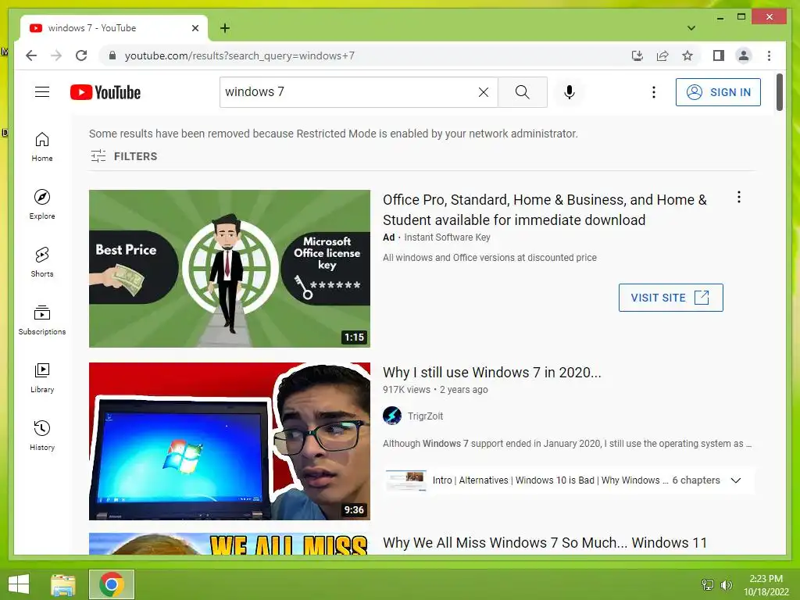The width and height of the screenshot is (800, 600).
Task: Open a new browser tab
Action: pos(225,28)
